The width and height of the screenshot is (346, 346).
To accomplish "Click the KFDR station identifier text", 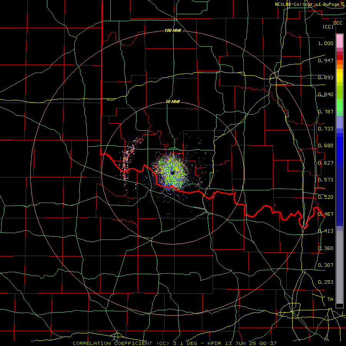I will coord(214,343).
